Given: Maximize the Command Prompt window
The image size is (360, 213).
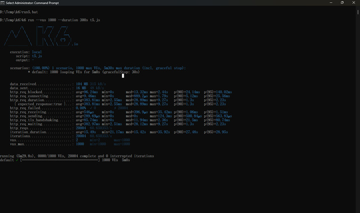Looking at the screenshot, I should pyautogui.click(x=342, y=3).
